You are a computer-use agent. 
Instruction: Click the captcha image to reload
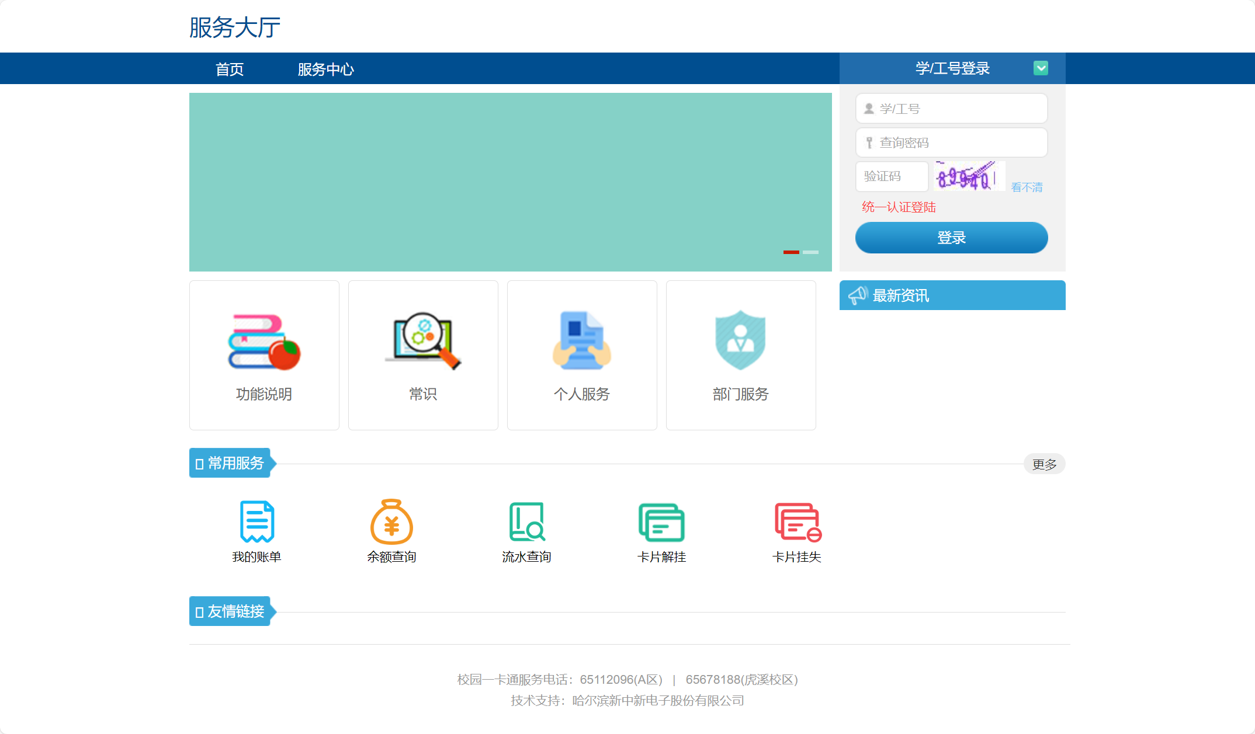tap(969, 176)
